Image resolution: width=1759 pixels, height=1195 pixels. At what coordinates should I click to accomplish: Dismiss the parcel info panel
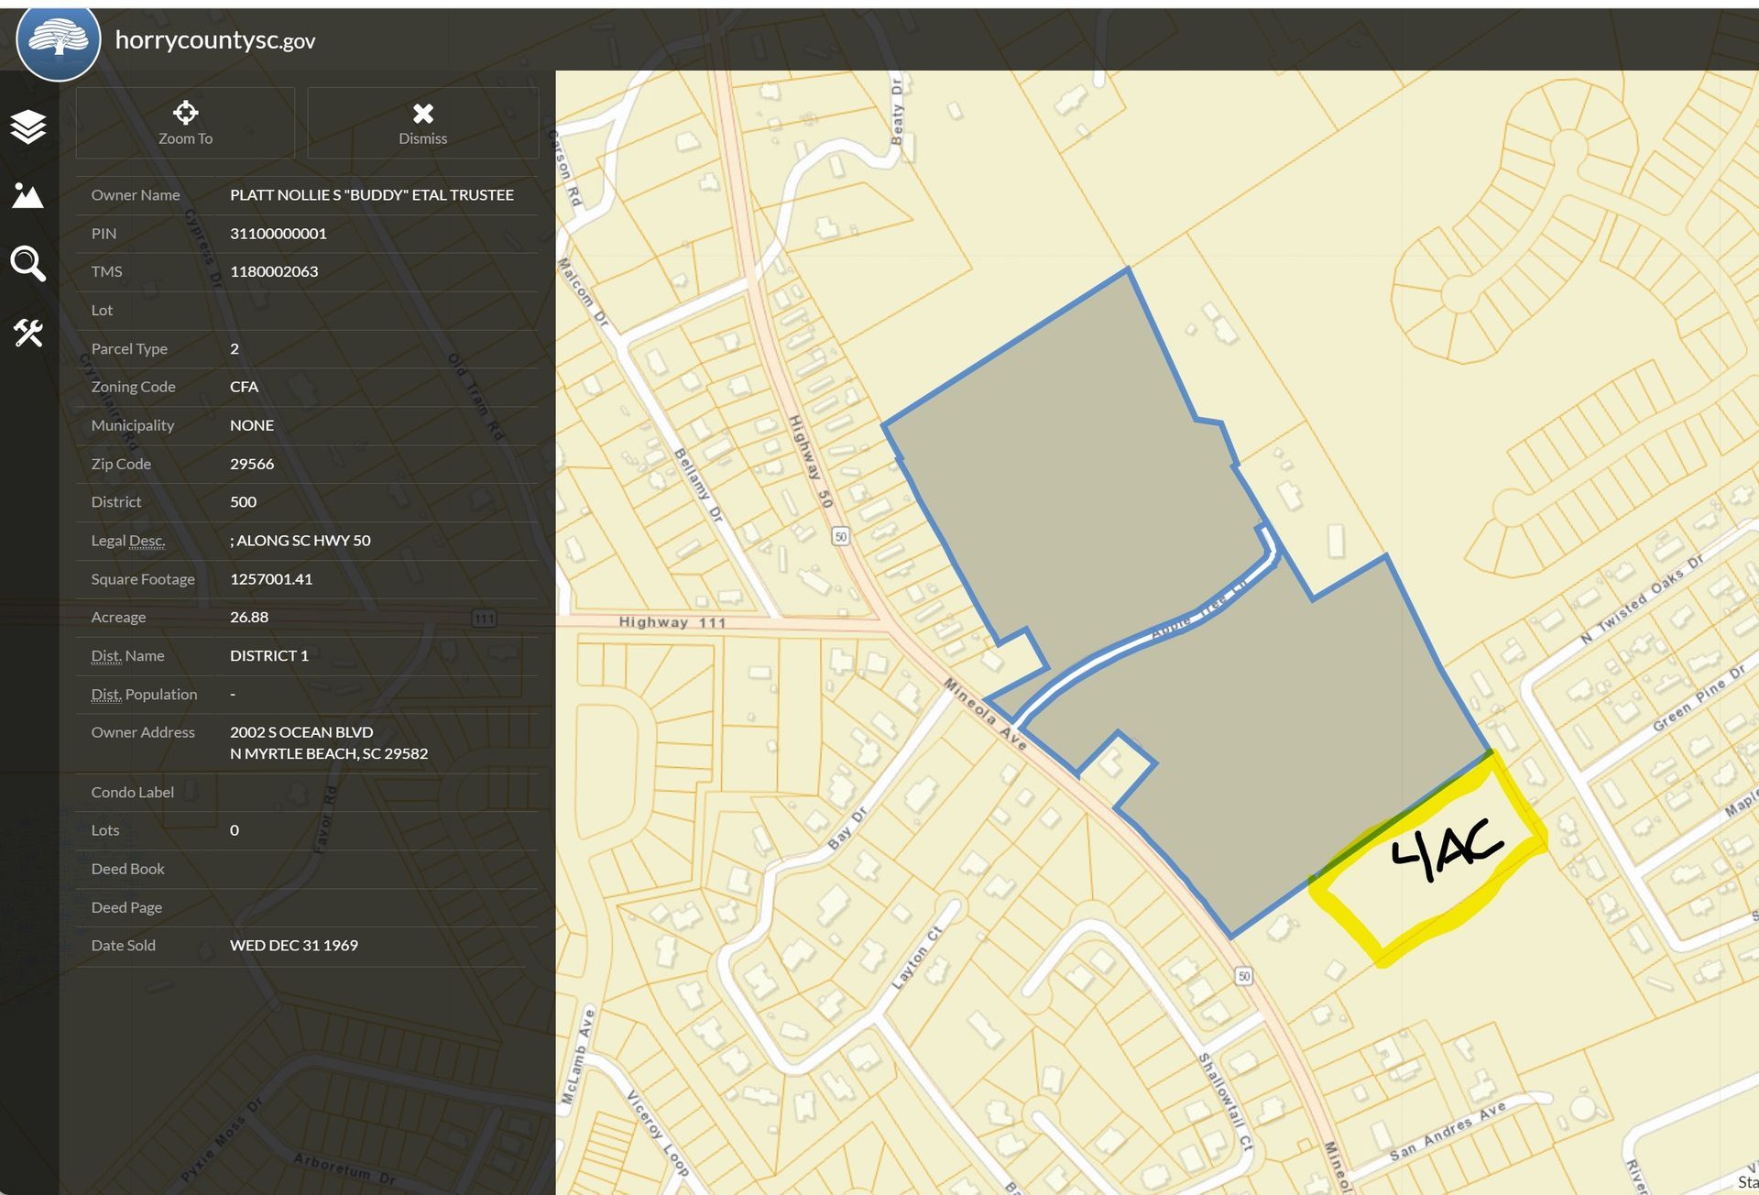pos(422,123)
